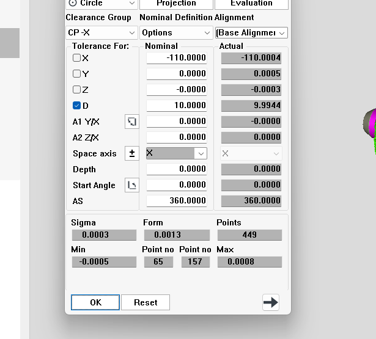Screen dimensions: 376x339
Task: Click the Start Angle icon button
Action: (131, 185)
